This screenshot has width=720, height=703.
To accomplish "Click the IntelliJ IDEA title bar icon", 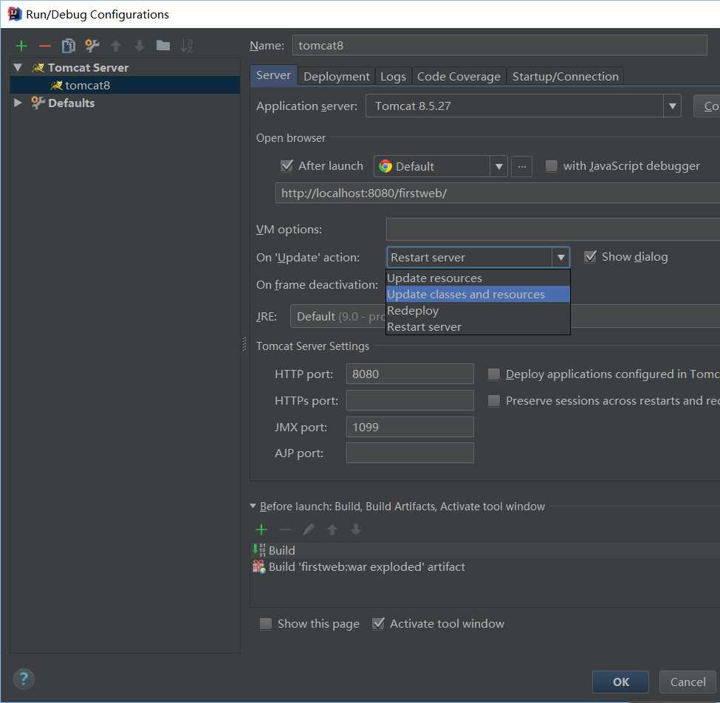I will [15, 14].
